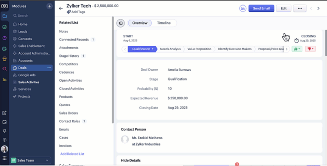Open the red thumbs-down closed lost dropdown

pos(310,49)
